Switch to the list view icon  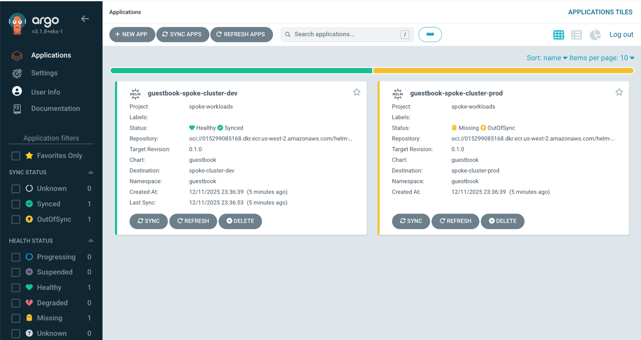576,34
